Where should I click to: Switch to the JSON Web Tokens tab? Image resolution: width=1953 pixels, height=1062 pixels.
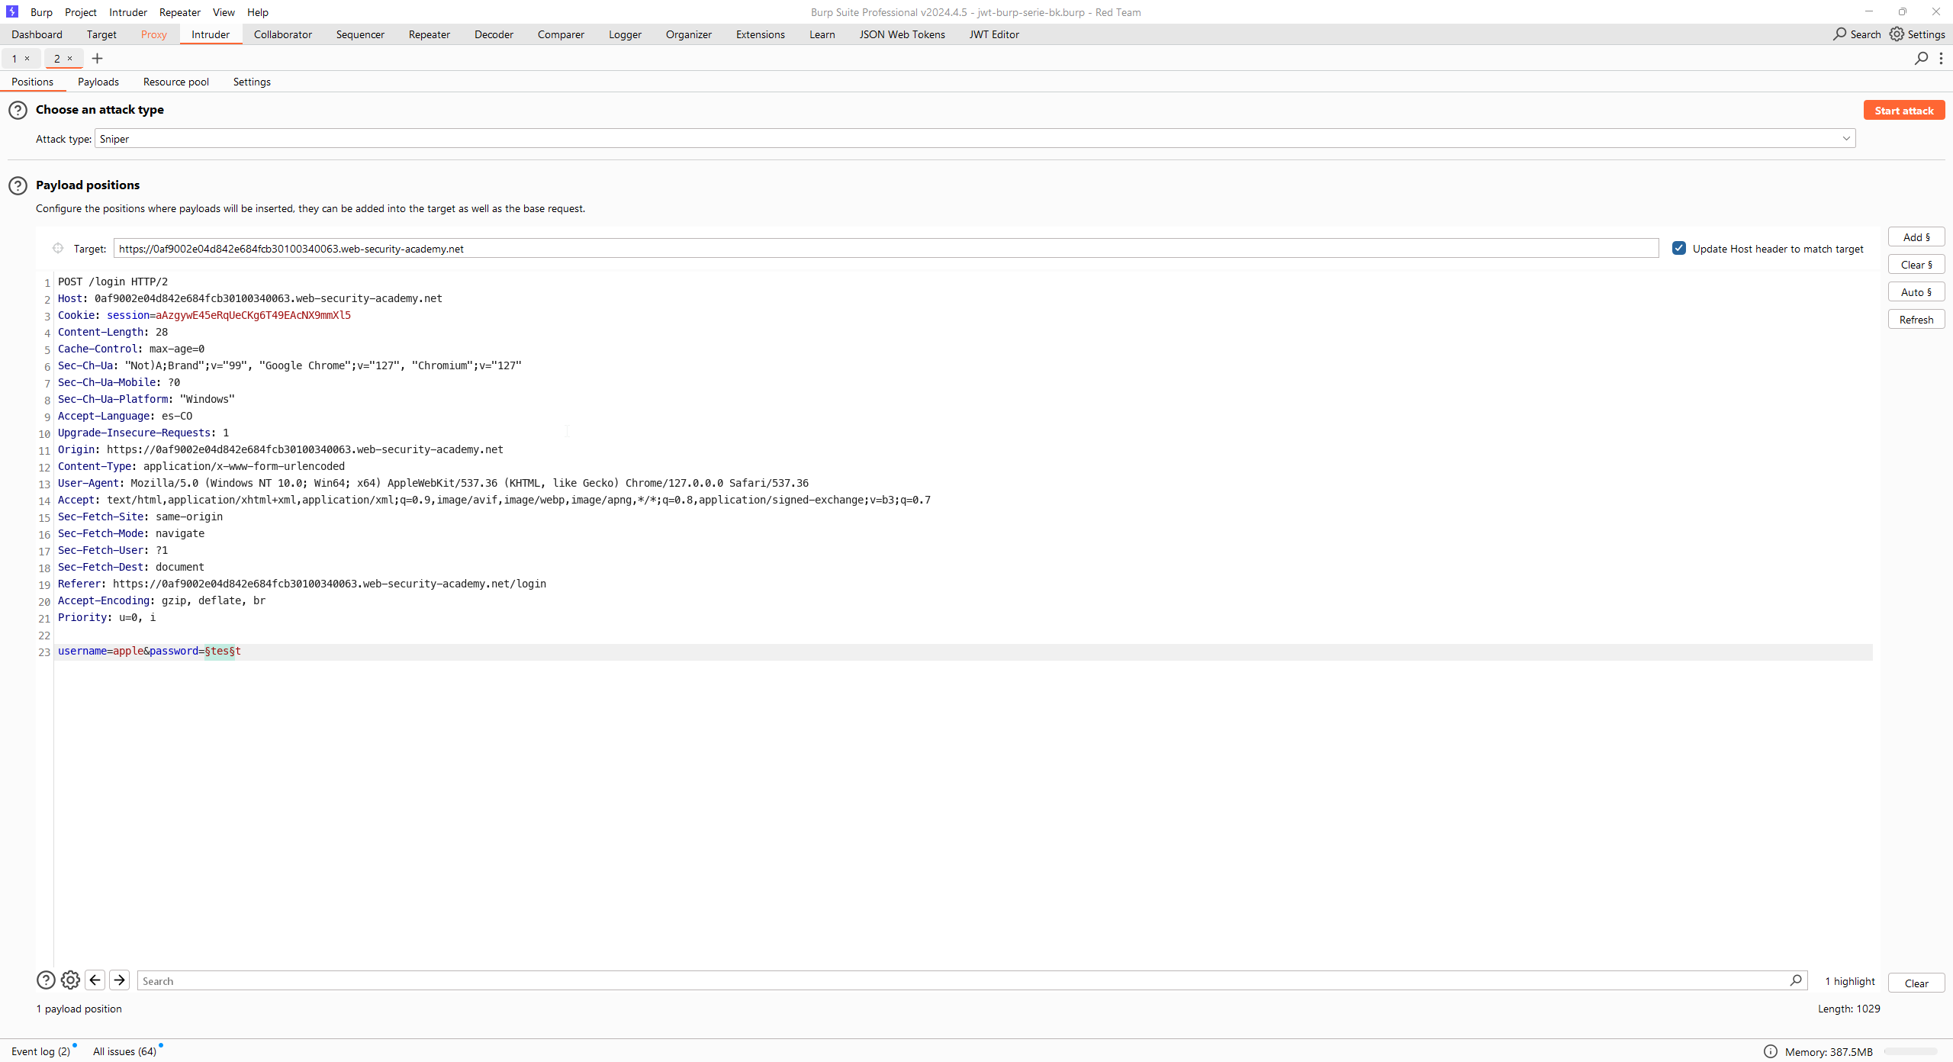click(x=902, y=34)
